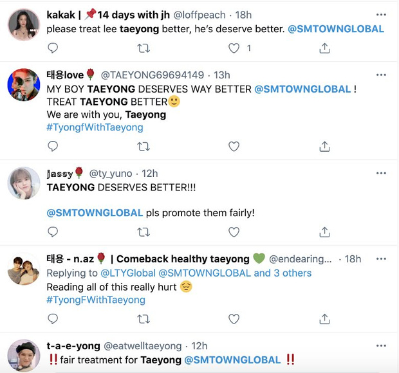
Task: Like jassy's 'TAEYONG DESERVES BETTER' tweet
Action: [x=234, y=232]
